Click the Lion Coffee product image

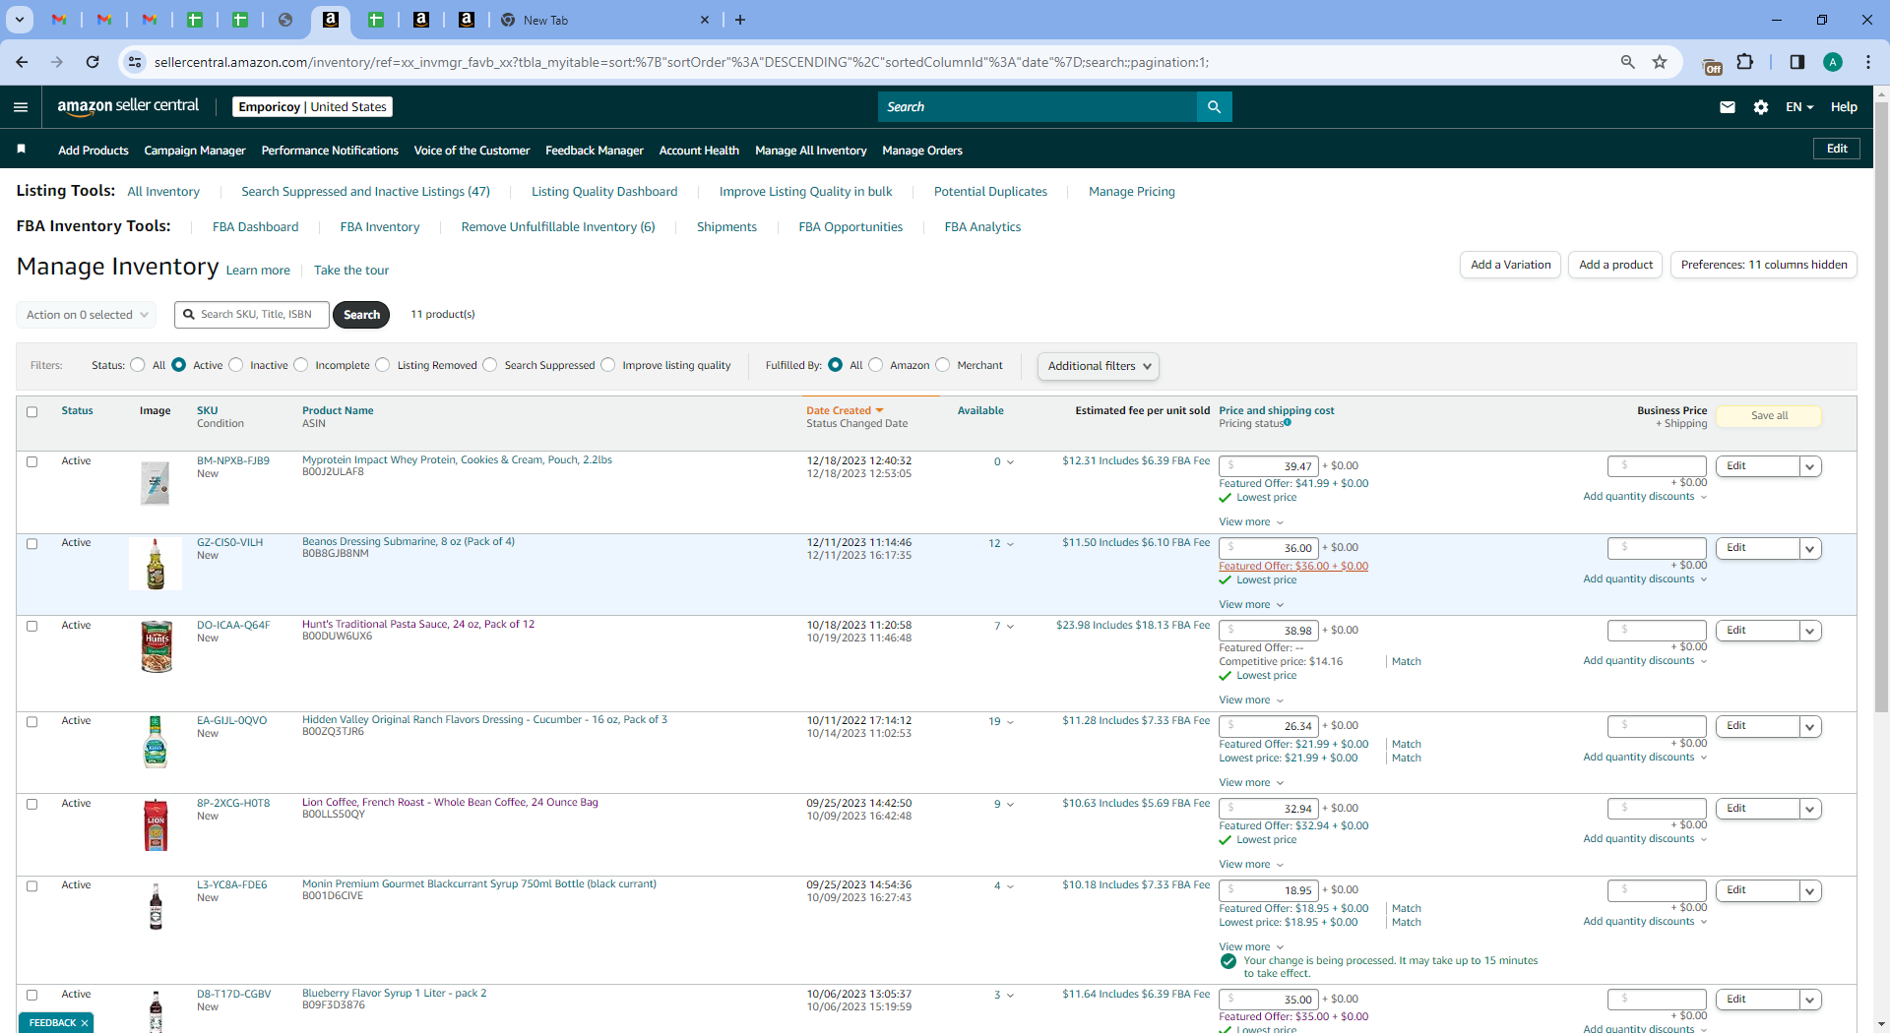[x=156, y=824]
